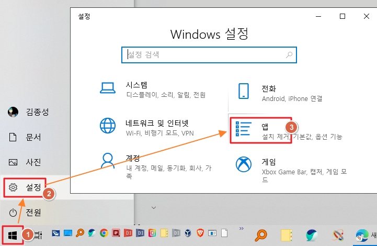The image size is (377, 246).
Task: Switch to the large Whale browser taskbar app
Action: tap(312, 235)
